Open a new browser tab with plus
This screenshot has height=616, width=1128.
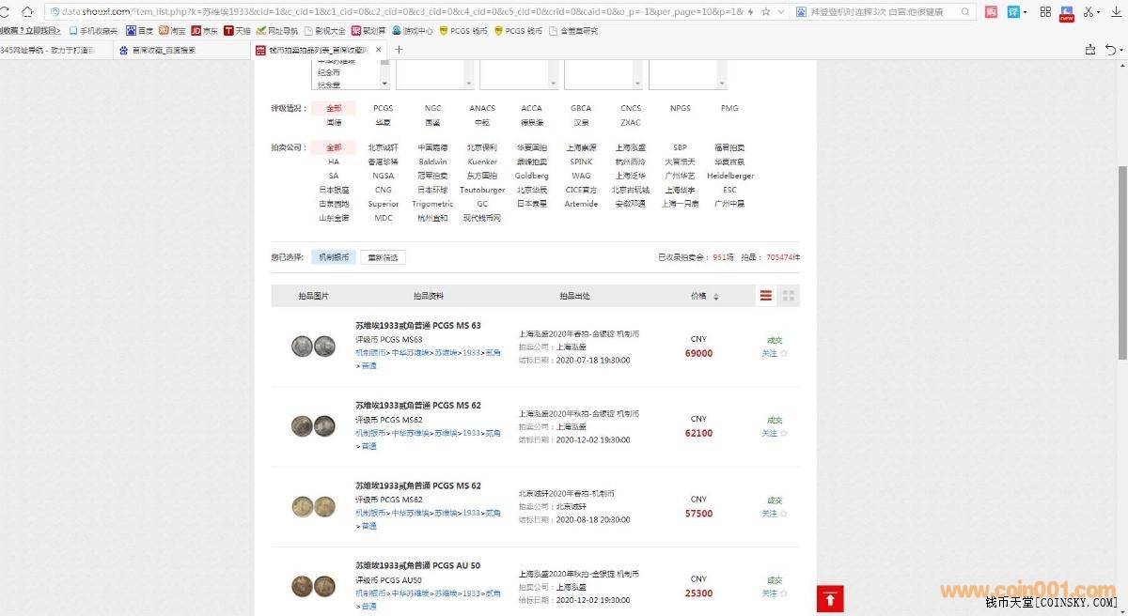(399, 50)
